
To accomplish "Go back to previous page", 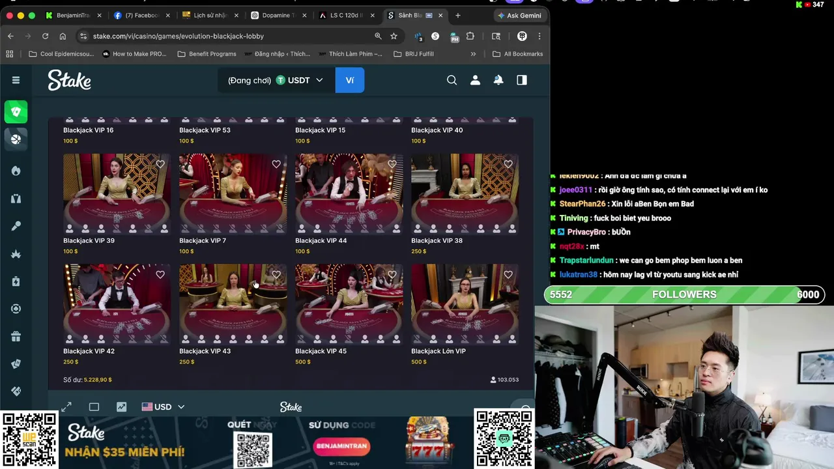I will click(10, 36).
